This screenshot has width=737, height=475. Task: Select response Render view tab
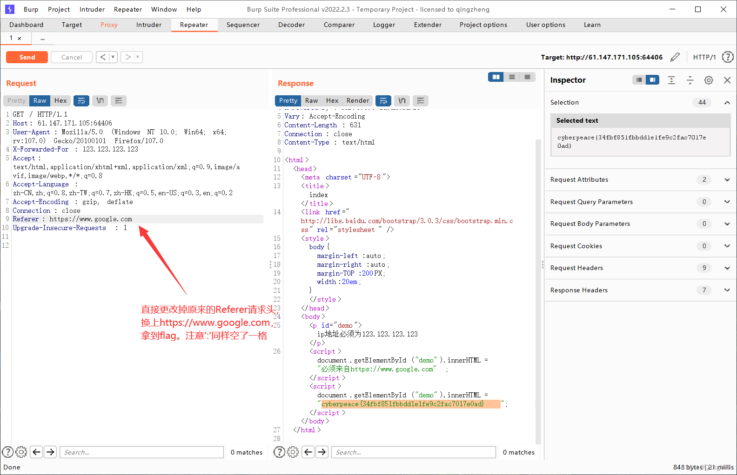coord(358,100)
